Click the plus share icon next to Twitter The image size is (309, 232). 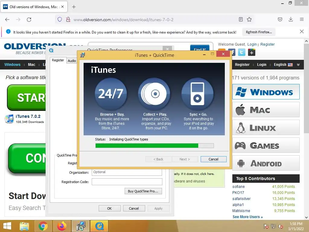click(252, 52)
